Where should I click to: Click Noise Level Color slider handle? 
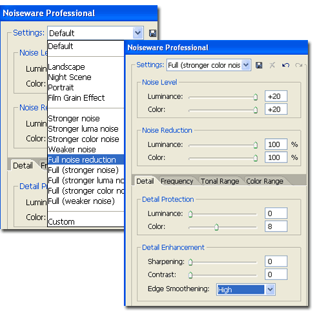(x=256, y=110)
